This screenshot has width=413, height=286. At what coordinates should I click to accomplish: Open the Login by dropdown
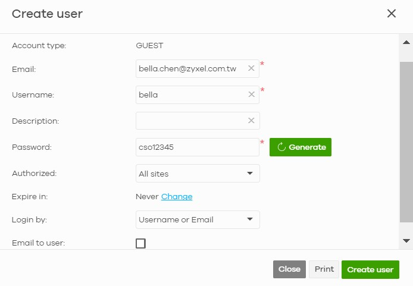[198, 219]
